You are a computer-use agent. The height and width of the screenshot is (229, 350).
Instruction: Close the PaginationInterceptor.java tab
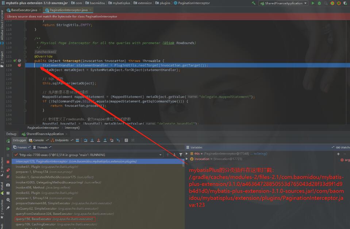(x=90, y=10)
